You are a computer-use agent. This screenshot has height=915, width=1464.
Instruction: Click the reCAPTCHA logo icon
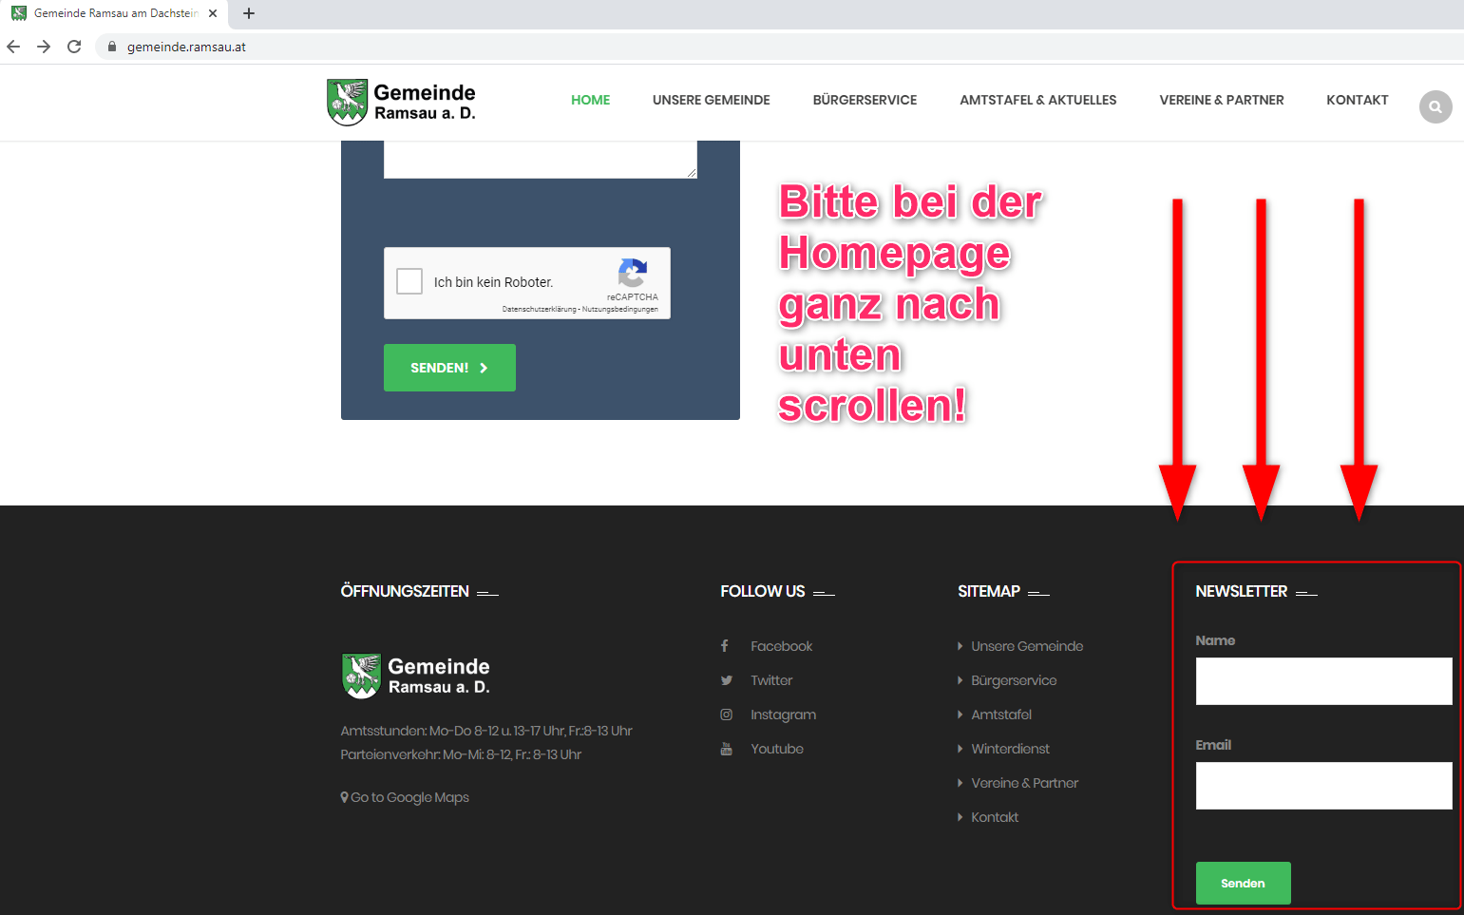tap(633, 274)
